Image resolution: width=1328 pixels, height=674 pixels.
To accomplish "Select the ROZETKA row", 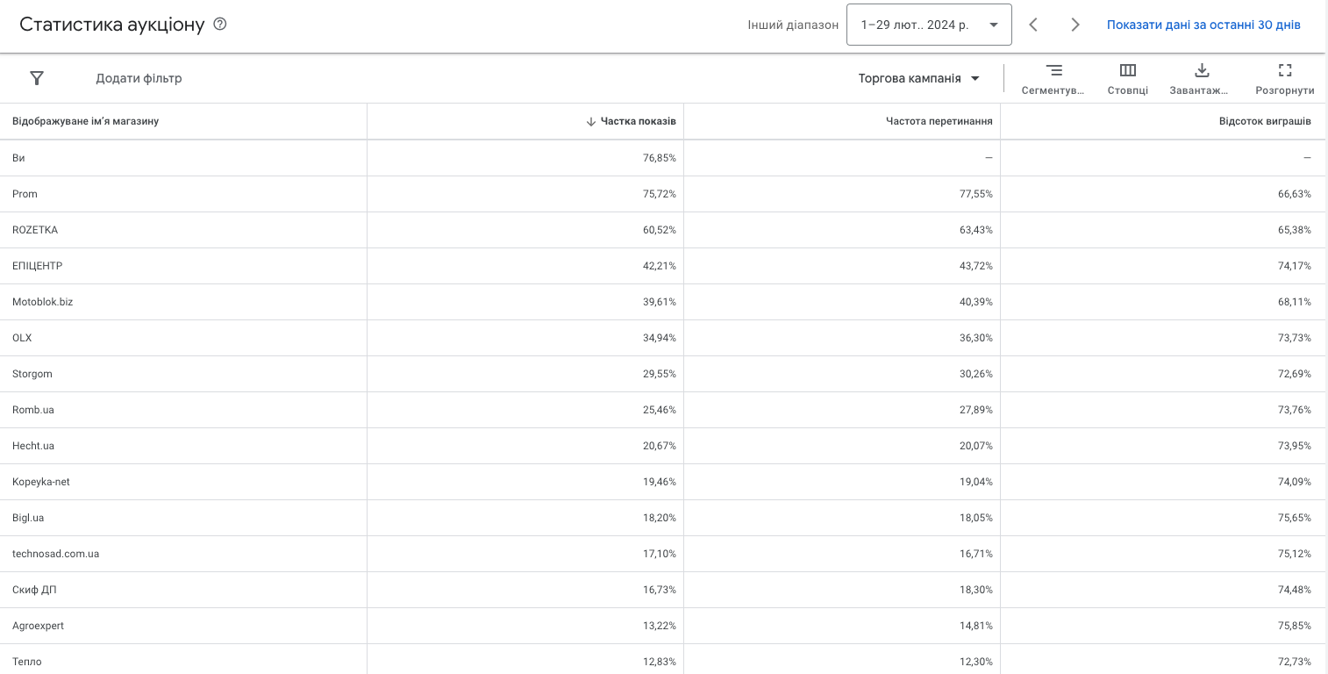I will [663, 230].
